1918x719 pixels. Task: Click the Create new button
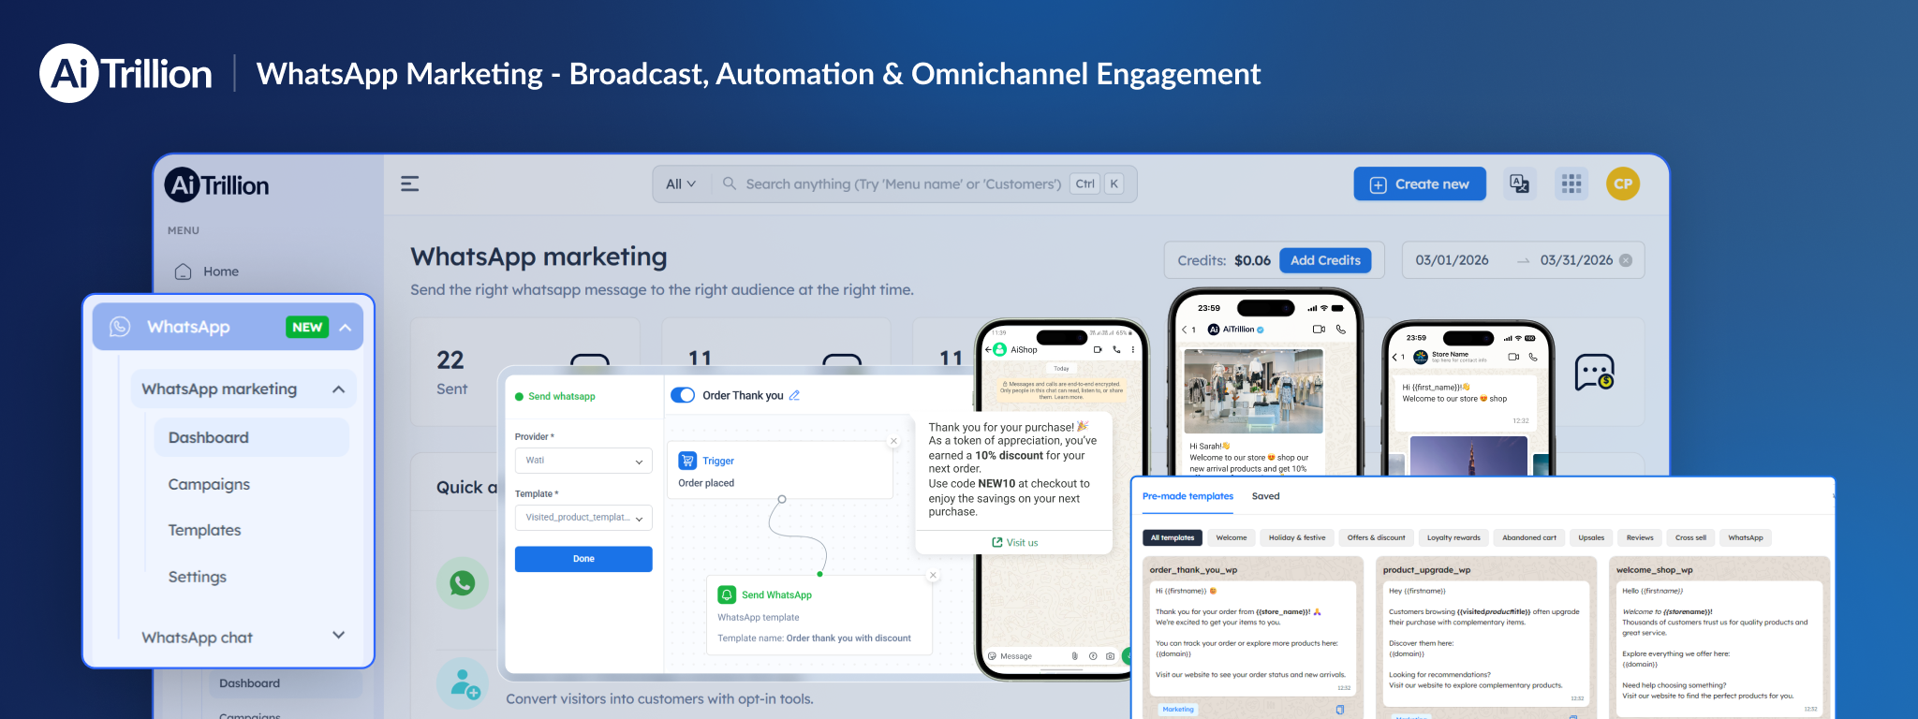point(1420,183)
